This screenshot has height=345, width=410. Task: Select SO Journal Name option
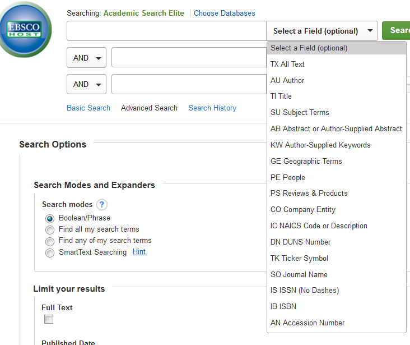(299, 274)
